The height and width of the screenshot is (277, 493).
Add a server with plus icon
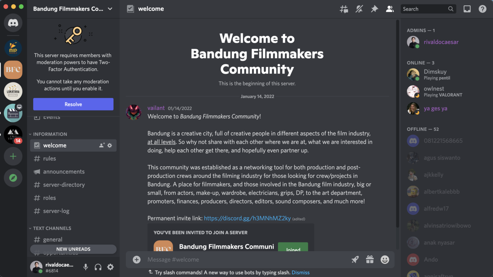(x=13, y=156)
